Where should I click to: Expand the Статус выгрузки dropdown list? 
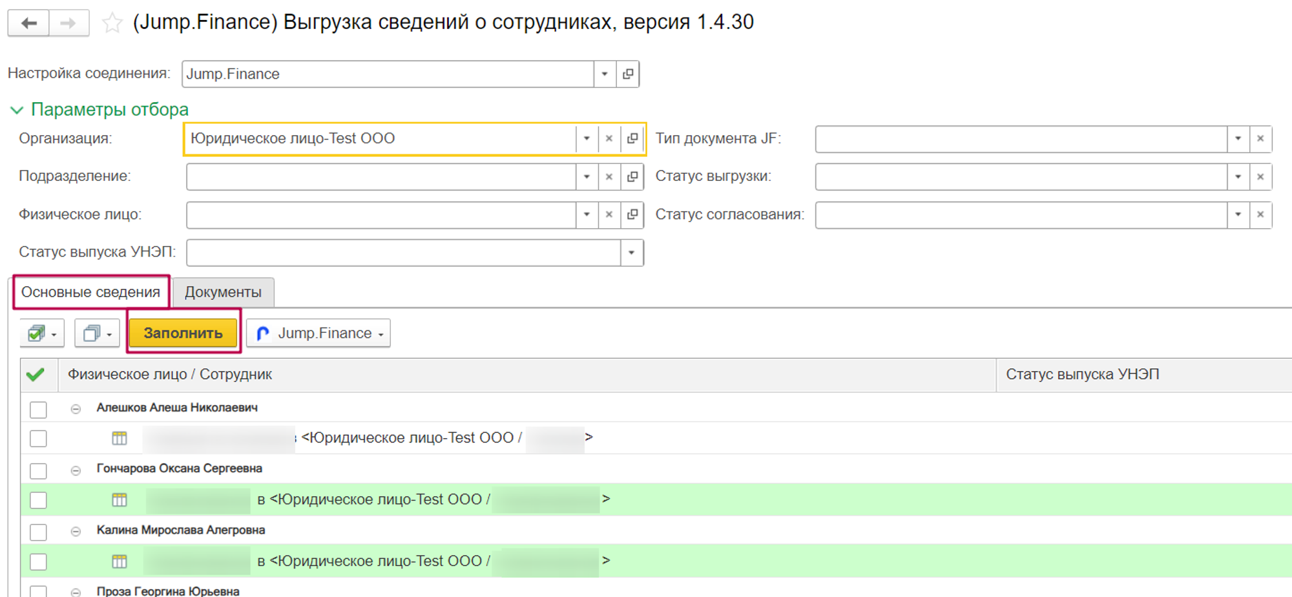tap(1237, 176)
